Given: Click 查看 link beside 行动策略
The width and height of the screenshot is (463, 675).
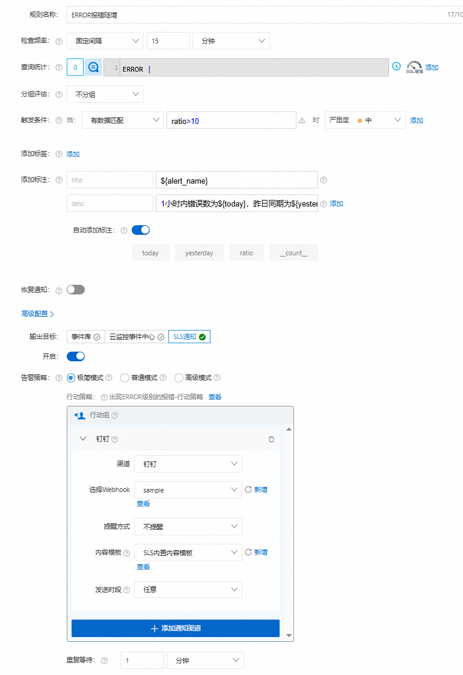Looking at the screenshot, I should tap(215, 397).
